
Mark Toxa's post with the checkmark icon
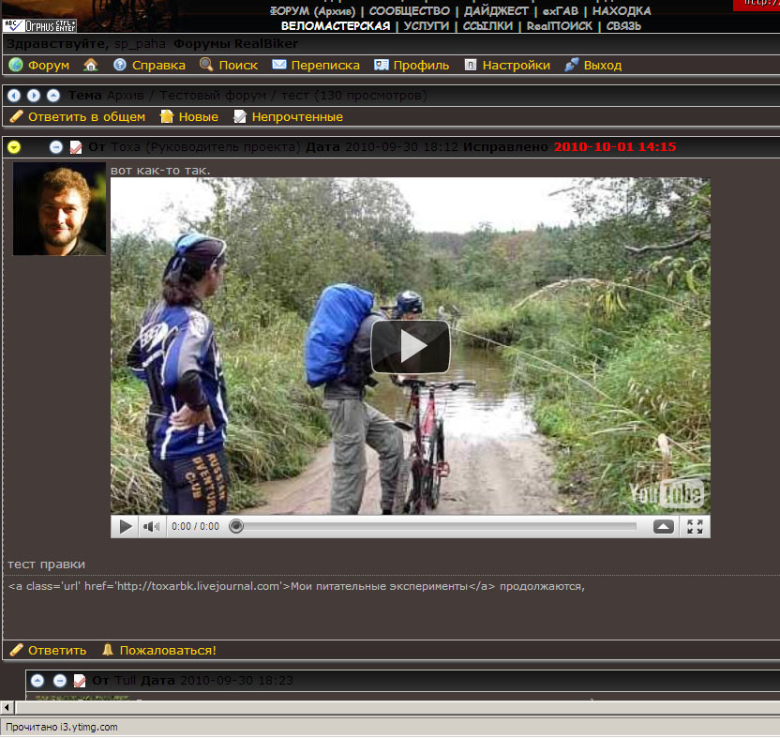(x=76, y=147)
